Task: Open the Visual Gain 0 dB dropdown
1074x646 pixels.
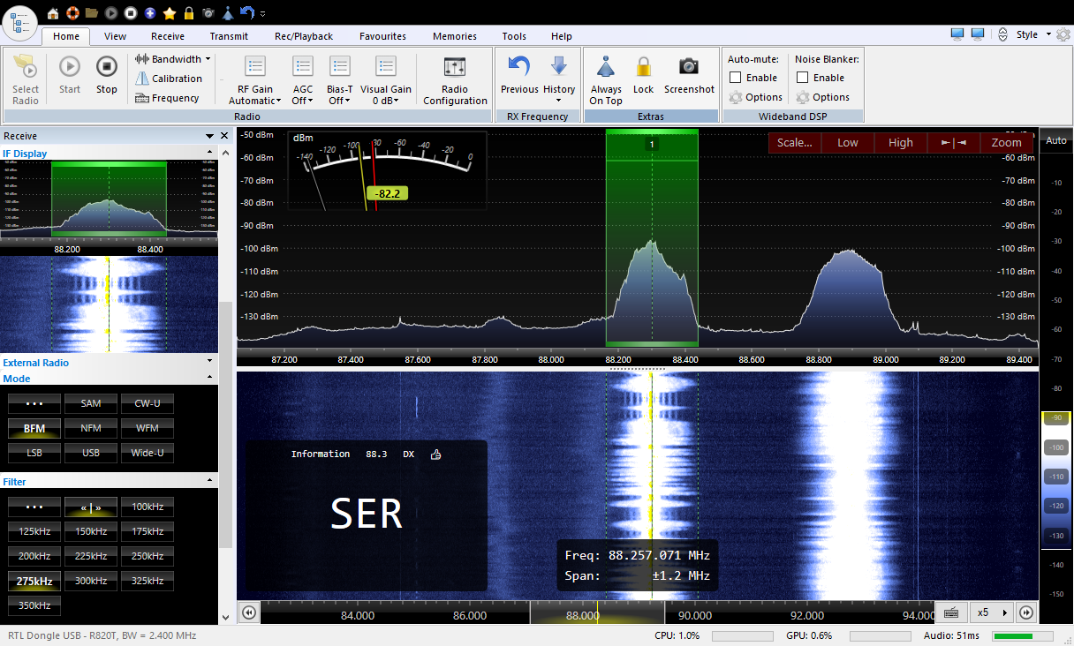Action: point(386,80)
